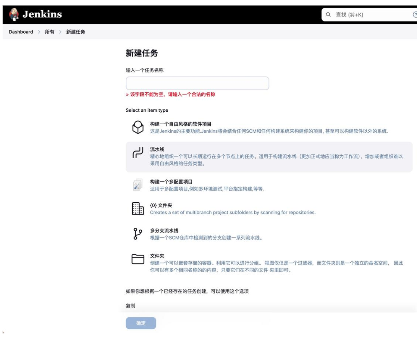Select the multi-configuration project icon
Image resolution: width=417 pixels, height=337 pixels.
point(138,185)
